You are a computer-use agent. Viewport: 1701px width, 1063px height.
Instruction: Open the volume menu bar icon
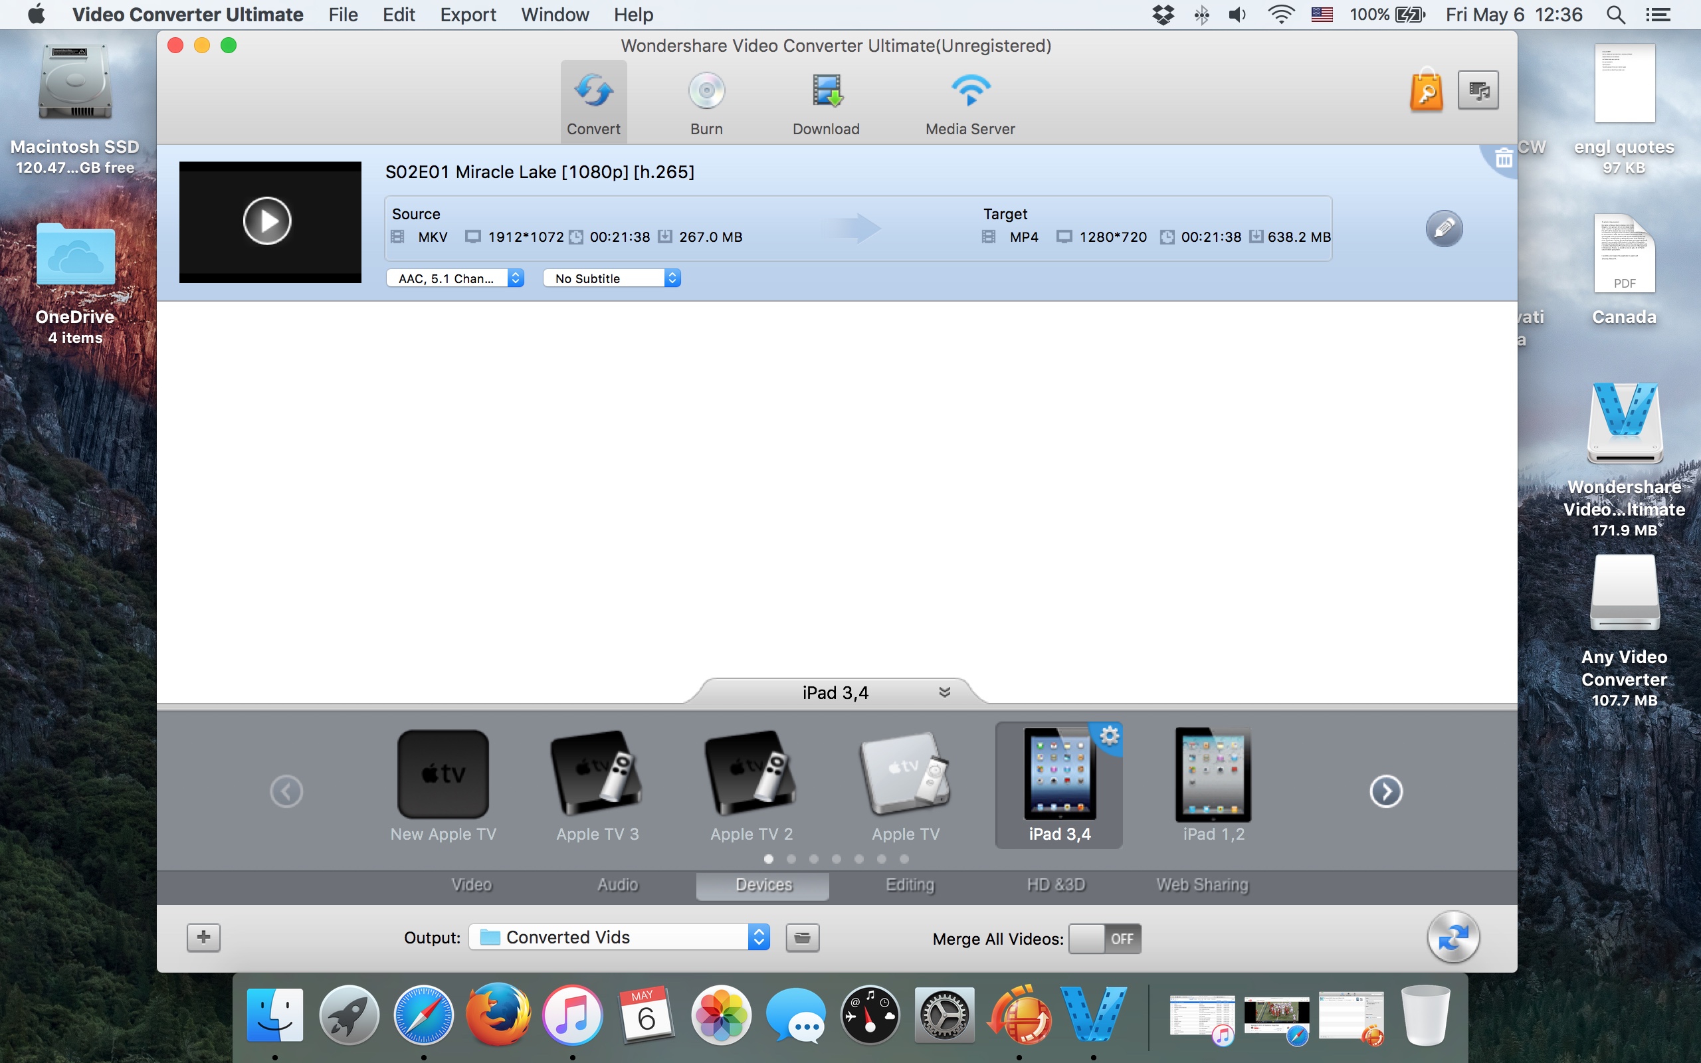[x=1237, y=15]
